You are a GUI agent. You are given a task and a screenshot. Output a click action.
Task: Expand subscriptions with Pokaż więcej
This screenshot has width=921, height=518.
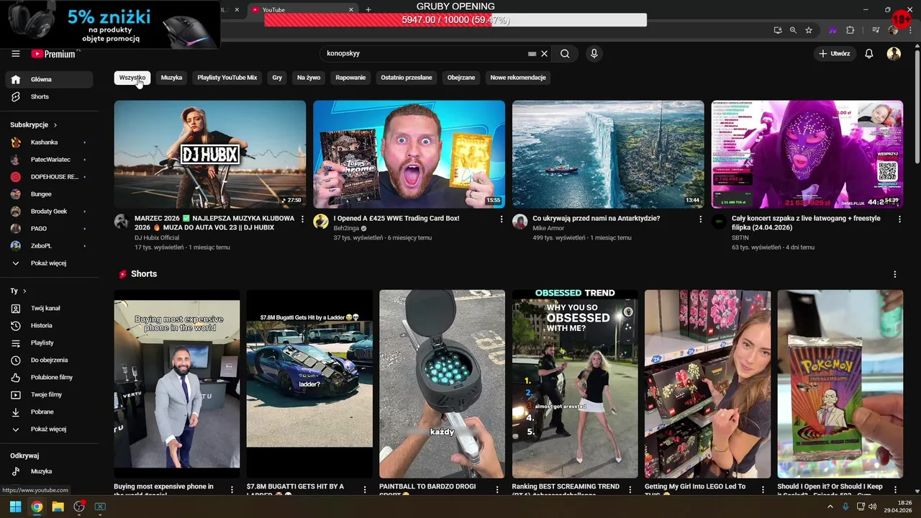[x=49, y=263]
